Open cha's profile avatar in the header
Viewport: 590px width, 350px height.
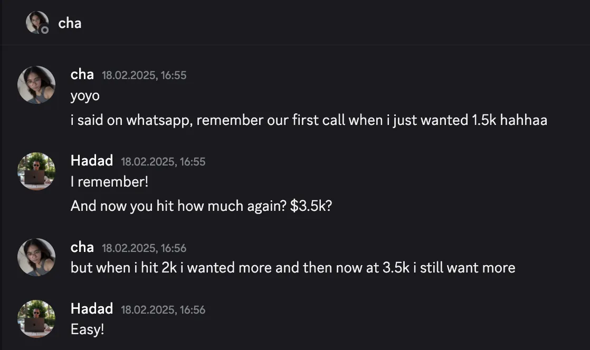pos(37,22)
